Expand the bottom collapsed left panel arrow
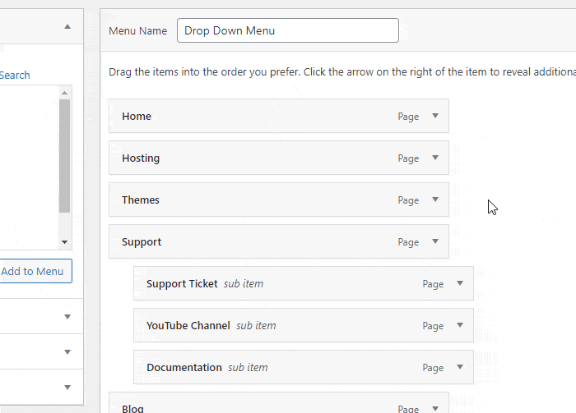Image resolution: width=576 pixels, height=413 pixels. pyautogui.click(x=67, y=386)
